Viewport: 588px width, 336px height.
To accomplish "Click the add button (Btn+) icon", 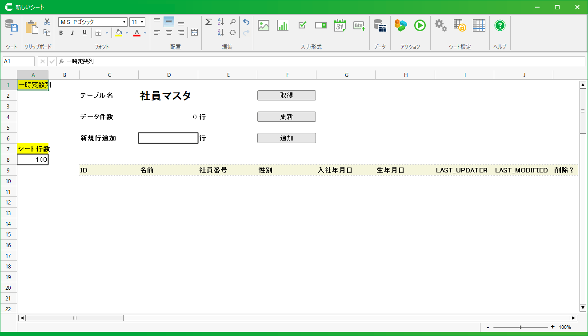I will pos(359,25).
